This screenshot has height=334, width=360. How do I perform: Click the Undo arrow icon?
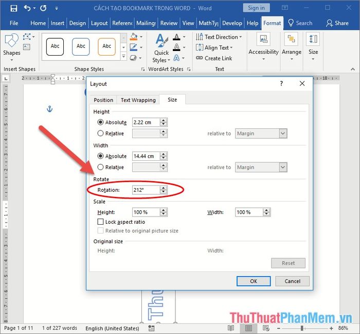coord(27,8)
